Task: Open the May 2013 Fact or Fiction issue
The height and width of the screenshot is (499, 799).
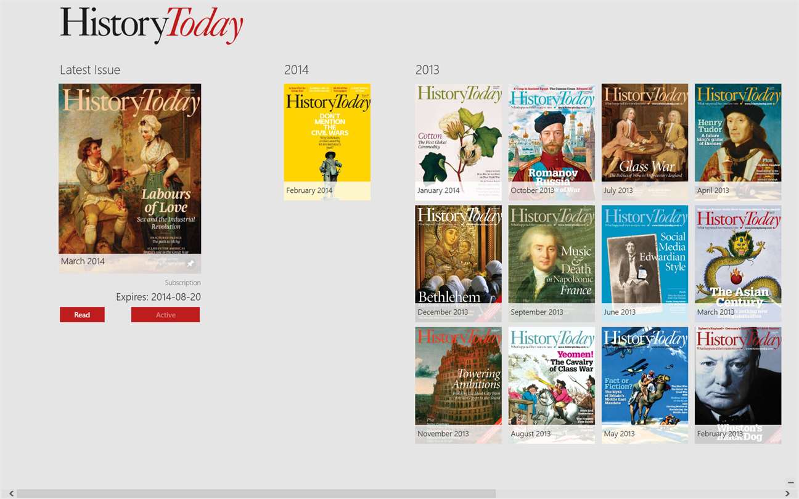Action: [x=645, y=385]
